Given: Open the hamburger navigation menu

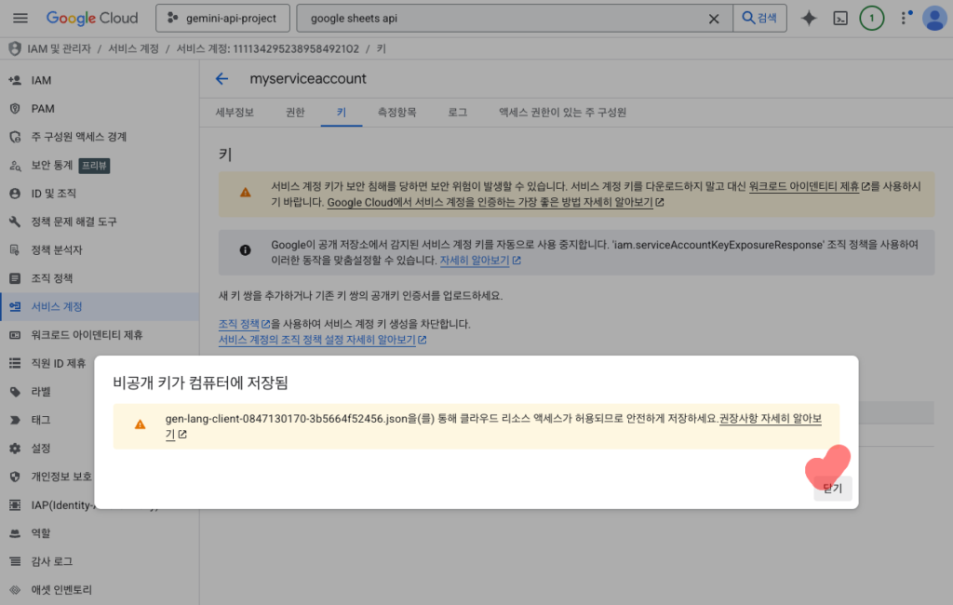Looking at the screenshot, I should coord(20,19).
